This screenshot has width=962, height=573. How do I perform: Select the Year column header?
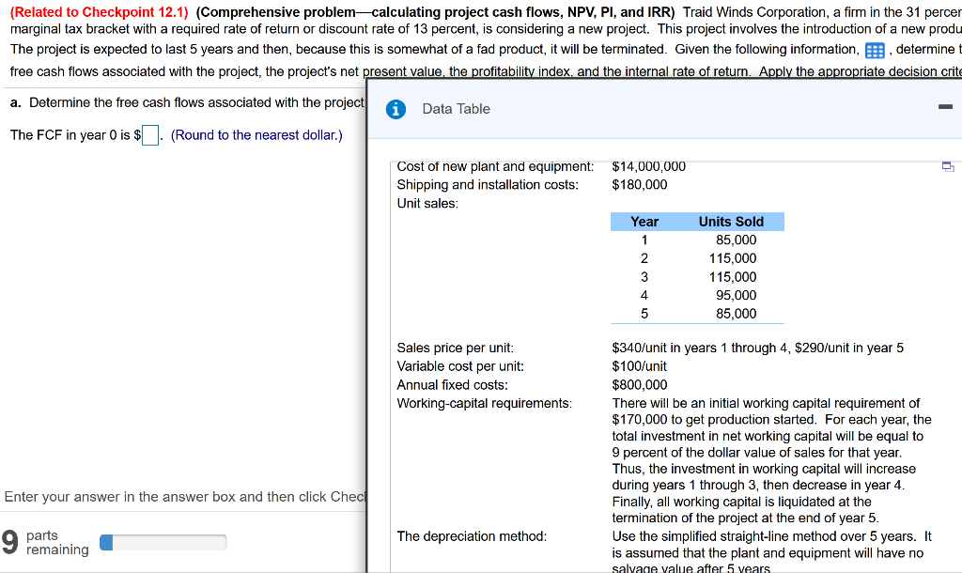644,221
